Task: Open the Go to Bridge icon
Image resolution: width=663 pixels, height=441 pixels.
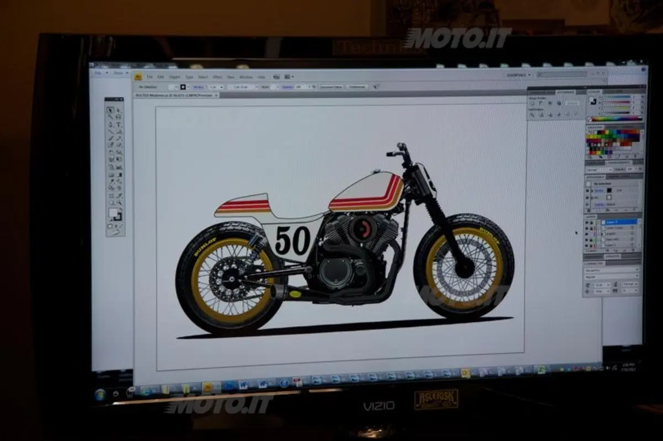Action: (276, 77)
